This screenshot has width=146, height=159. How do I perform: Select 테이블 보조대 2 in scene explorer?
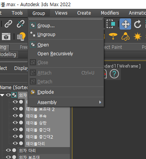[41, 109]
